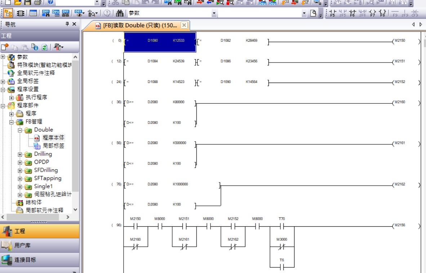426x273 pixels.
Task: Click the new data icon in project panel
Action: pos(5,47)
